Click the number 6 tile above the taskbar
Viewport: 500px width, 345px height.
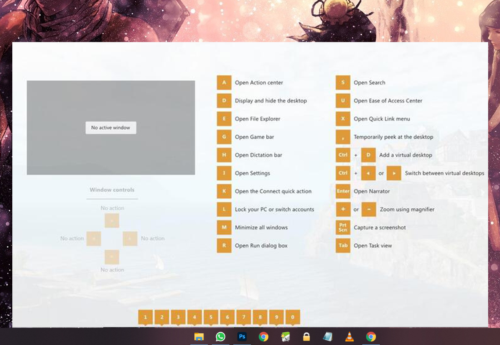[227, 317]
